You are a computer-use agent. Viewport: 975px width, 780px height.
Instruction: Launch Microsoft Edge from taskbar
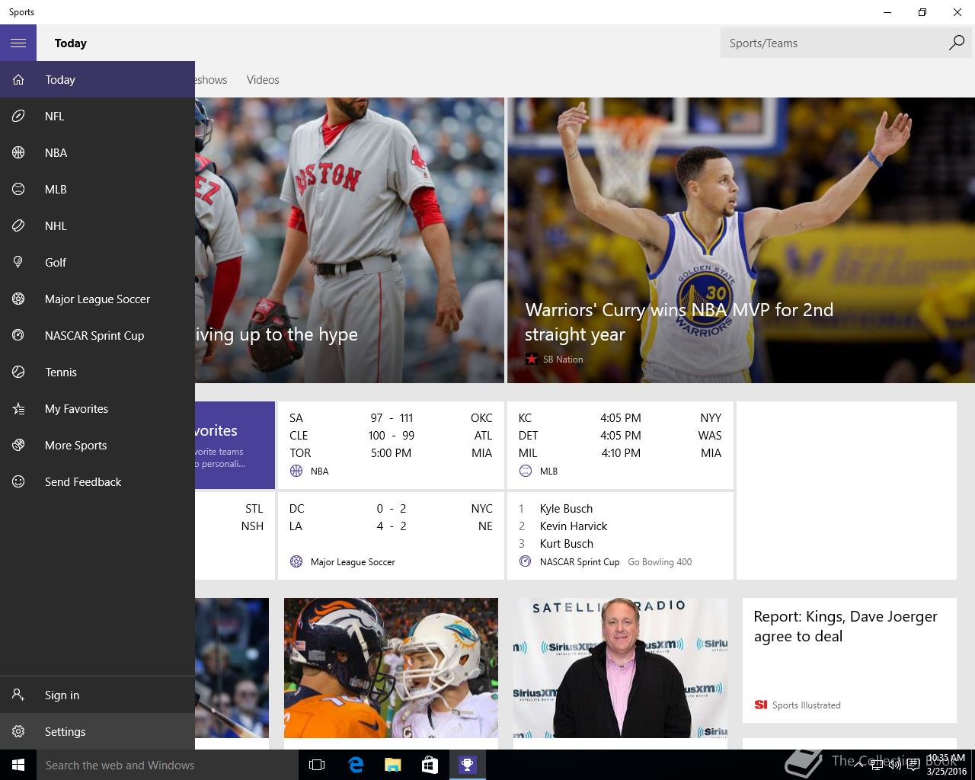[x=355, y=765]
